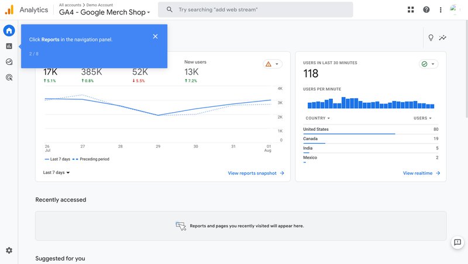
Task: Follow the View realtime link
Action: (x=421, y=173)
